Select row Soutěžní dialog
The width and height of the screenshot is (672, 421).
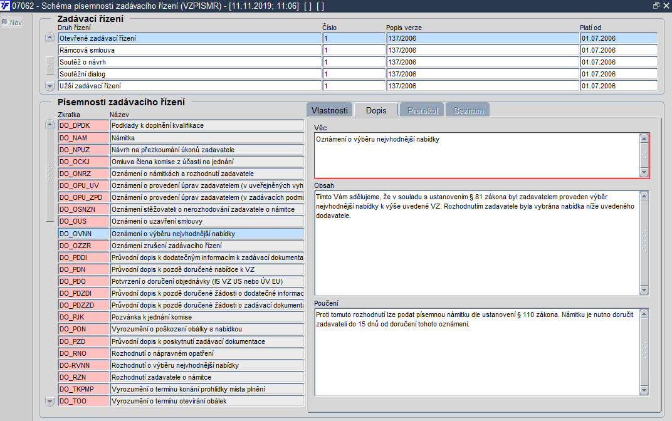click(189, 74)
